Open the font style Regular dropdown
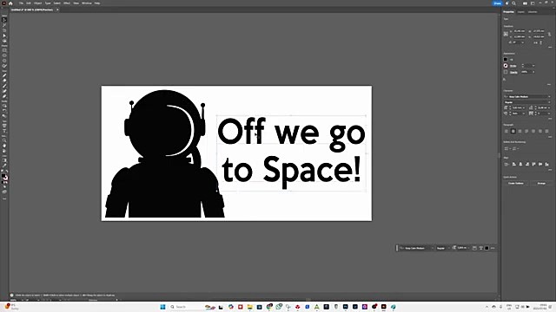The height and width of the screenshot is (312, 556). pos(549,102)
